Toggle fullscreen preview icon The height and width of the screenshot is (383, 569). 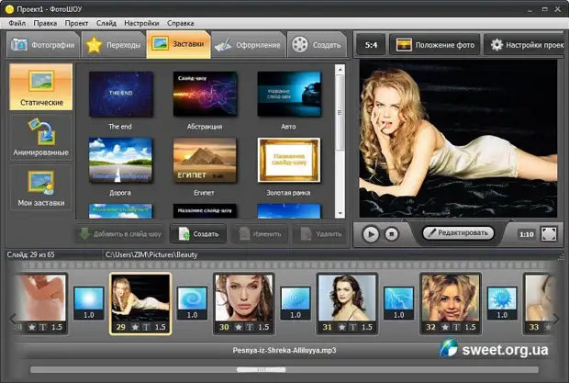coord(549,234)
